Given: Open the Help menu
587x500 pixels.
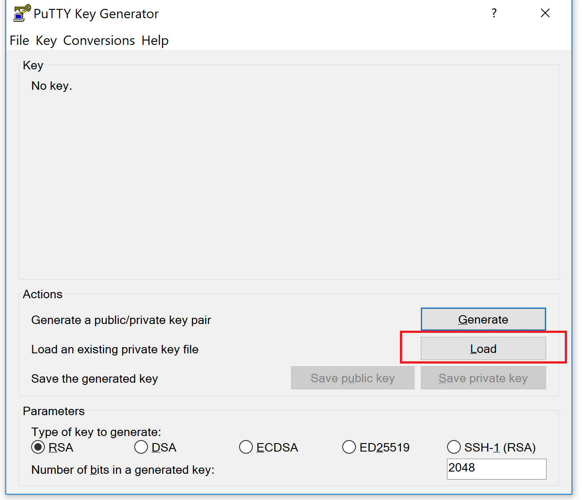Looking at the screenshot, I should coord(155,40).
